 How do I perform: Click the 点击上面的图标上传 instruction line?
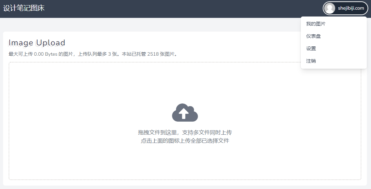coord(185,141)
